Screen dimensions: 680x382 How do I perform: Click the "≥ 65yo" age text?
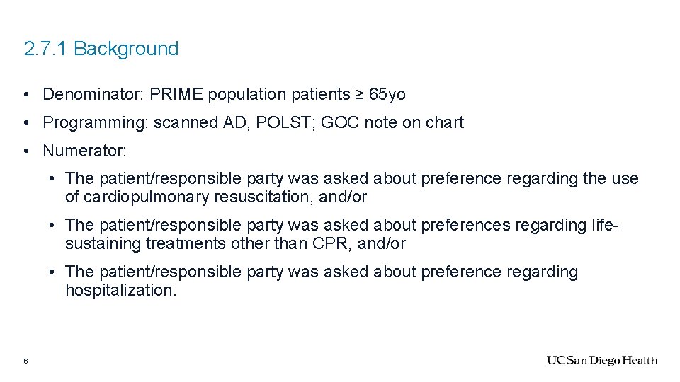(380, 94)
